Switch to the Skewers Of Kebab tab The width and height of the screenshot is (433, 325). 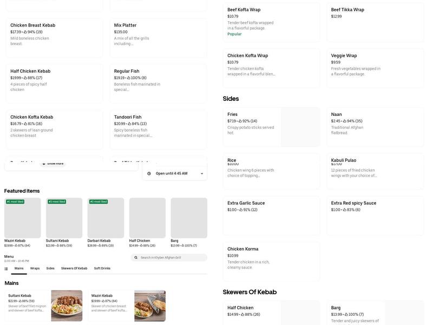point(74,268)
